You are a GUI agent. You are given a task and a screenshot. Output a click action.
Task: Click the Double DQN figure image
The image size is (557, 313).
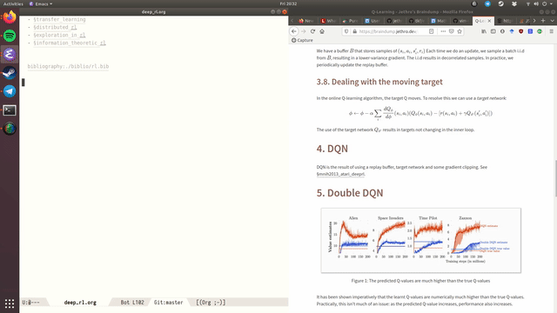(x=421, y=240)
